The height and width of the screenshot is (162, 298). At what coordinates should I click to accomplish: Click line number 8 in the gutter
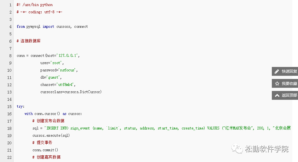10,56
